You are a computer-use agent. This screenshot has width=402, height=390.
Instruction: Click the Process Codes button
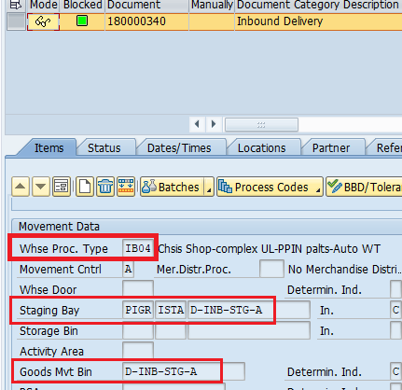coord(266,187)
